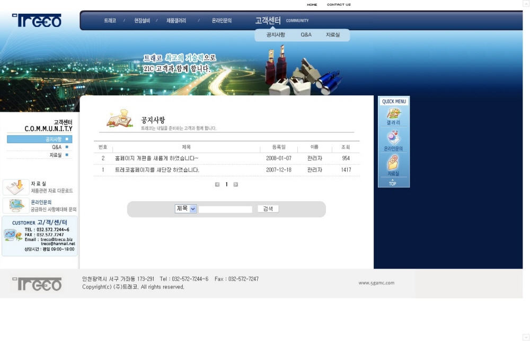Click the CONTACT US link at top
This screenshot has height=341, width=530.
point(339,5)
